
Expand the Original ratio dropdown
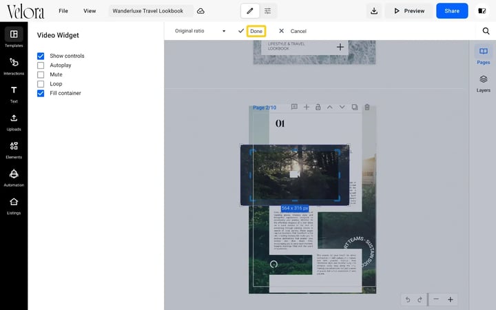pyautogui.click(x=200, y=31)
